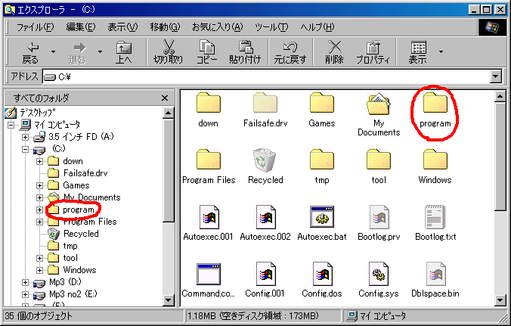
Task: Expand the down folder in tree
Action: pyautogui.click(x=39, y=161)
